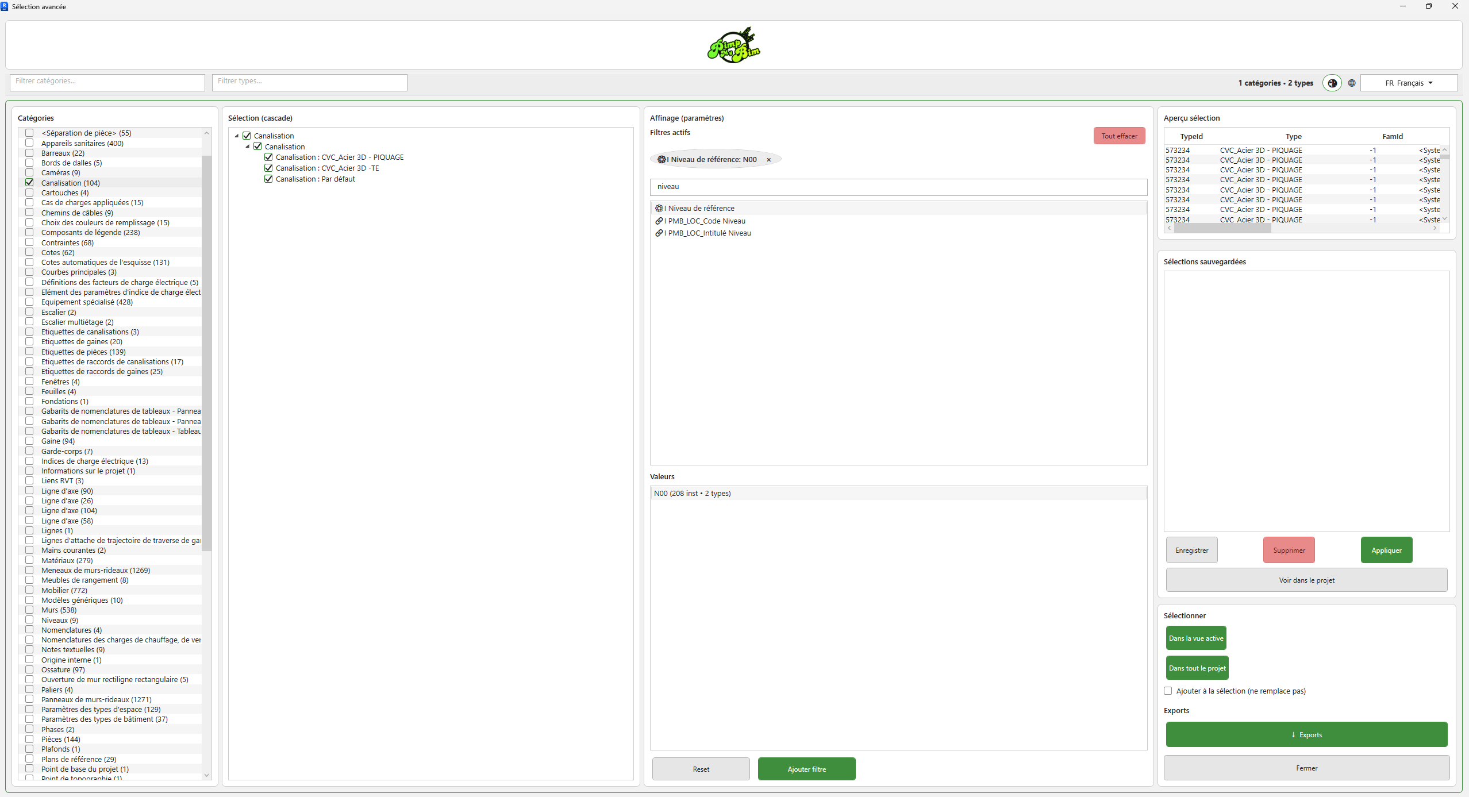Click the Tout effacer button
The height and width of the screenshot is (797, 1469).
1119,136
